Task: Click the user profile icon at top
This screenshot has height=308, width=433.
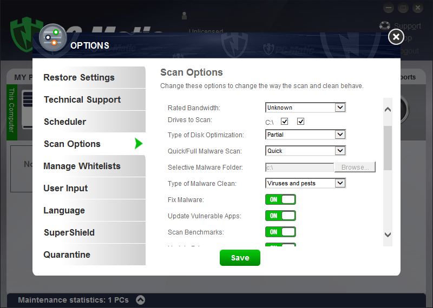Action: pyautogui.click(x=184, y=16)
